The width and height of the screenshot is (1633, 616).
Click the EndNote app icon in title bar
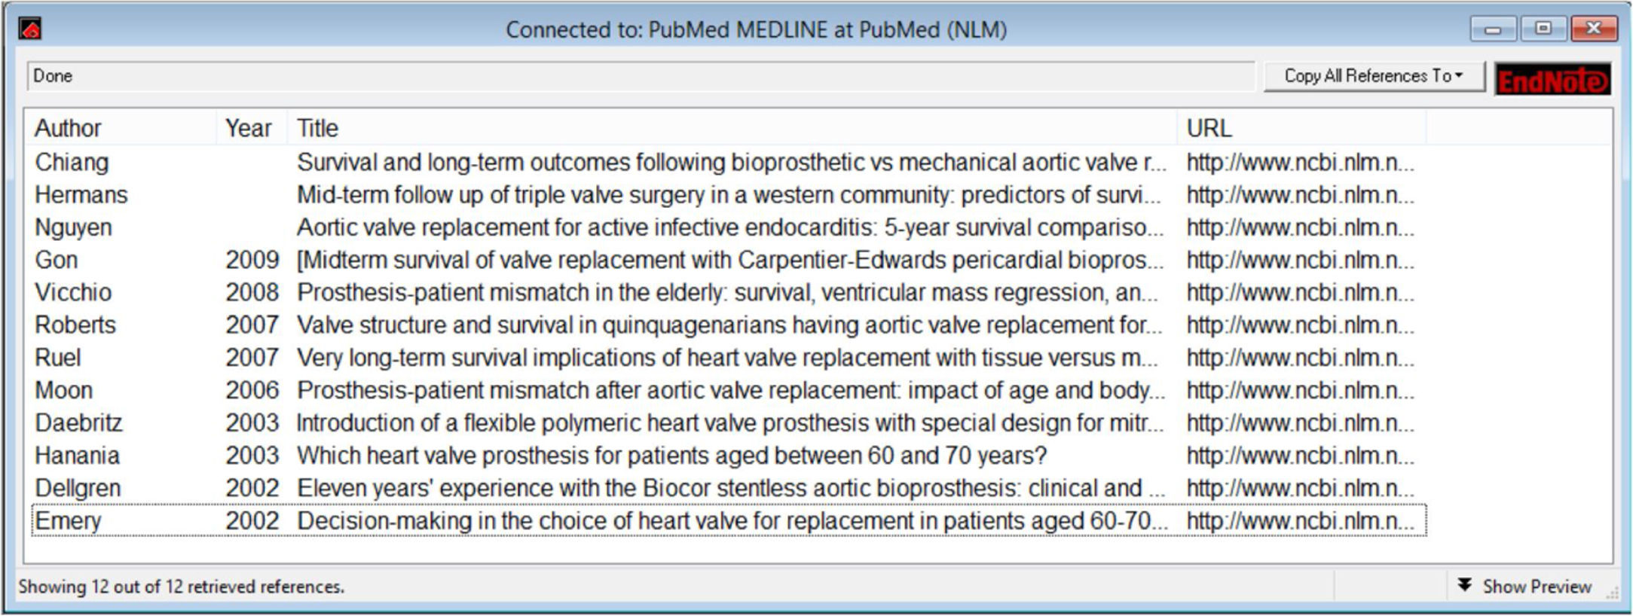[x=30, y=29]
